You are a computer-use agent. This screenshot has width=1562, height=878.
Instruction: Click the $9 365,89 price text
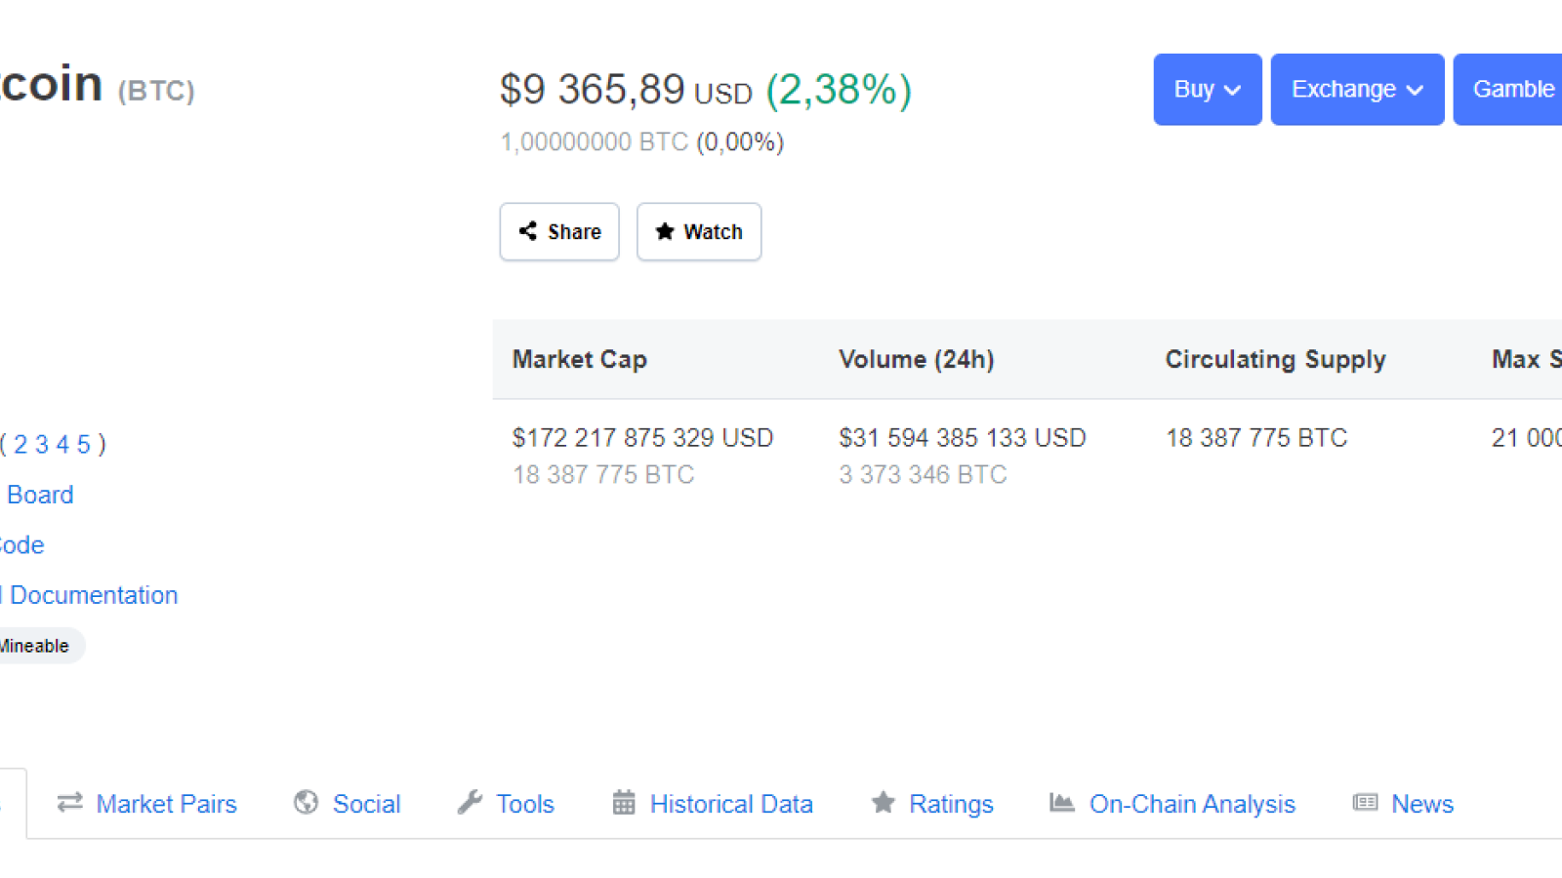593,90
